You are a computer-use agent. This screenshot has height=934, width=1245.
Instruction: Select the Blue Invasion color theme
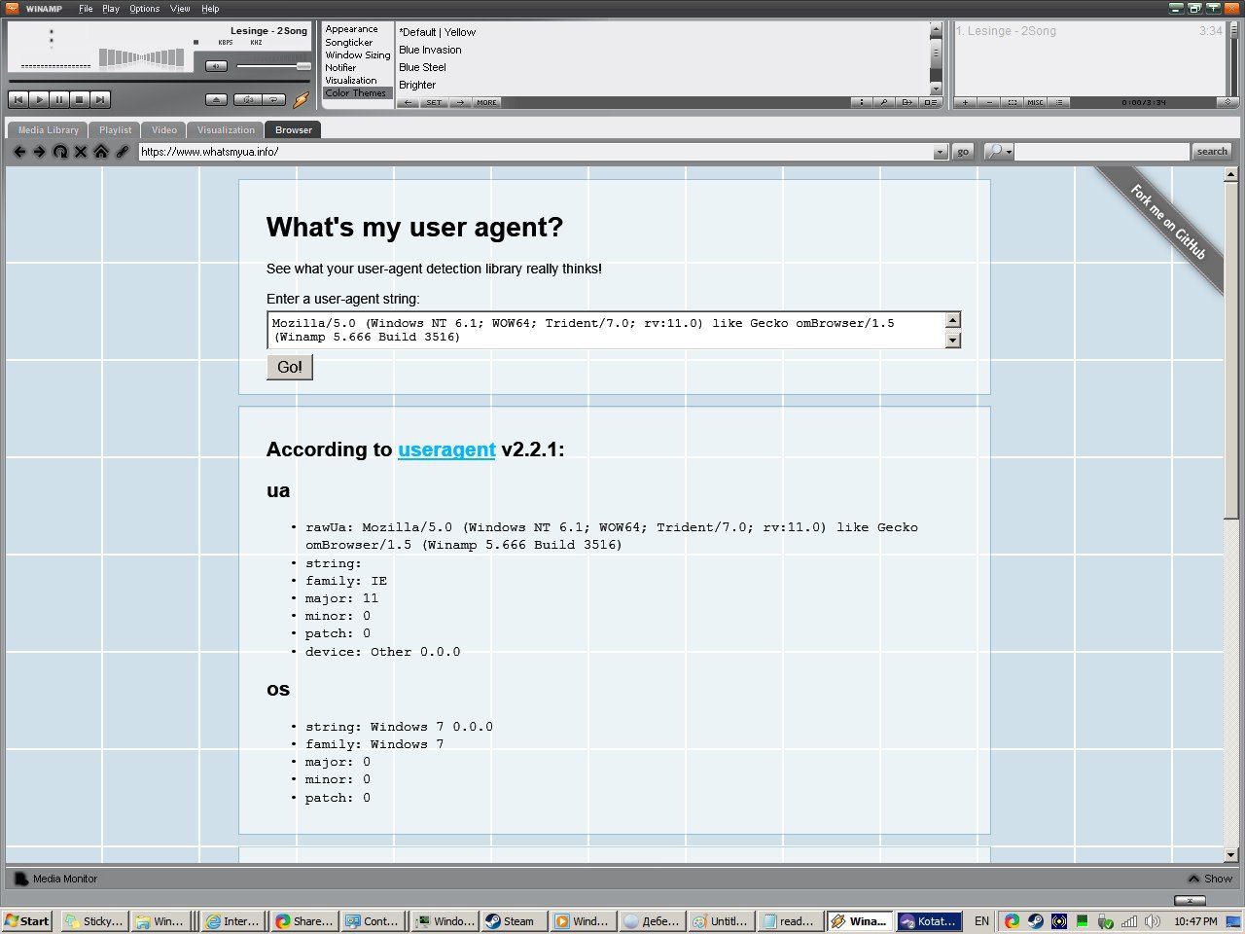pos(430,50)
